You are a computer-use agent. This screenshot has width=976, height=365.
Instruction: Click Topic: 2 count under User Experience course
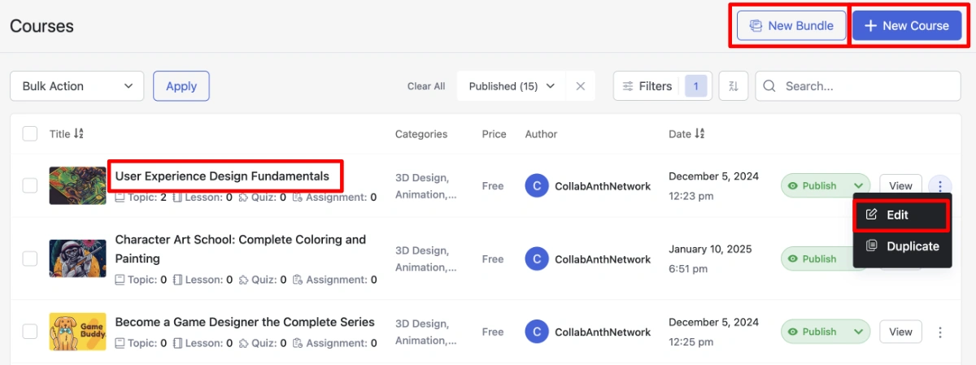coord(141,197)
